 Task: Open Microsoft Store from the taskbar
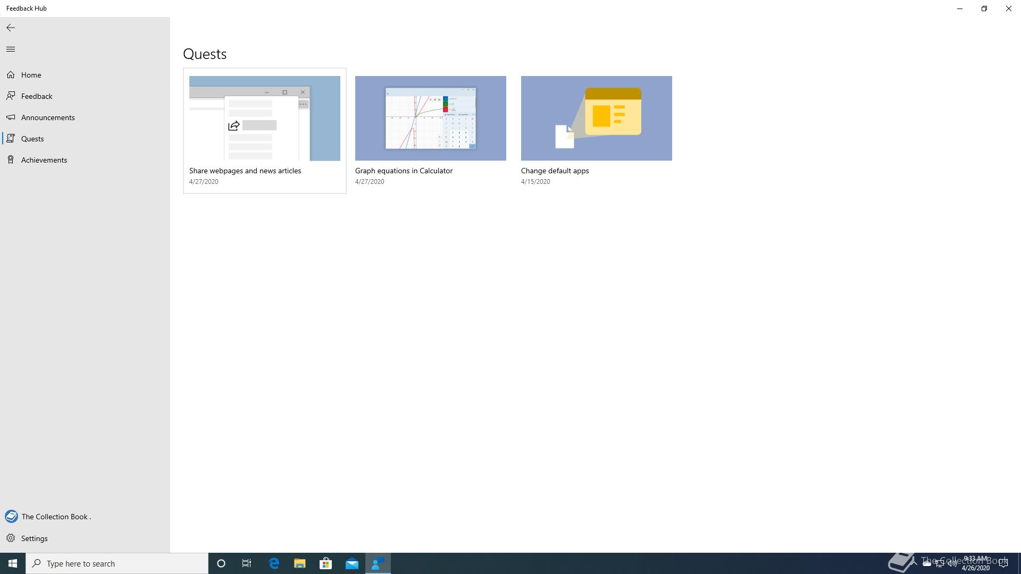(x=325, y=563)
